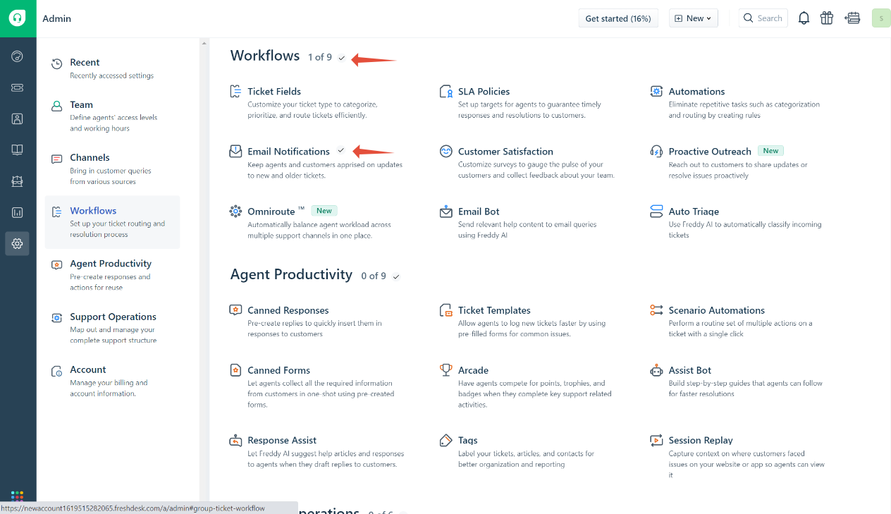The height and width of the screenshot is (514, 891).
Task: Select the Admin gear icon in left rail
Action: click(x=18, y=244)
